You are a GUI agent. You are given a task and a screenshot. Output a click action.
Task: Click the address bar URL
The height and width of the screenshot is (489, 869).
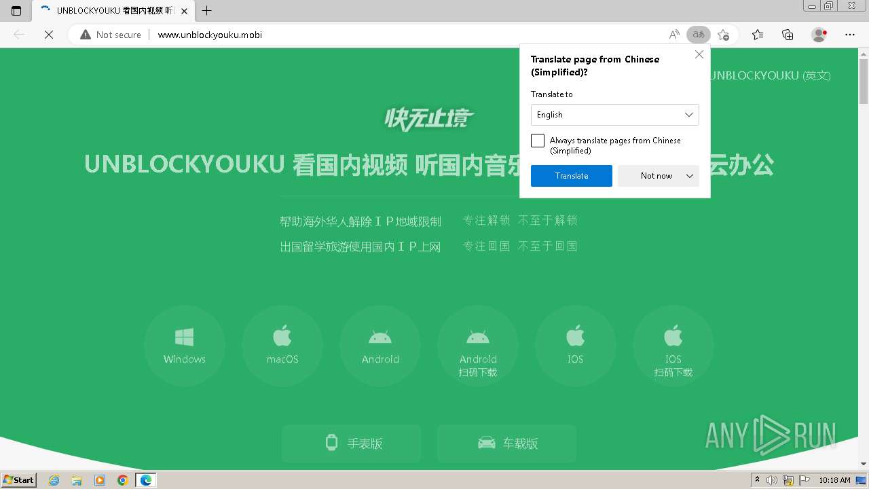pyautogui.click(x=210, y=35)
